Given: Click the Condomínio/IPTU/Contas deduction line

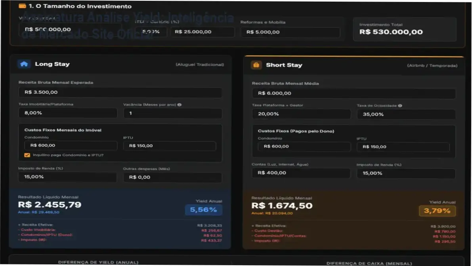Looking at the screenshot, I should [x=354, y=236].
